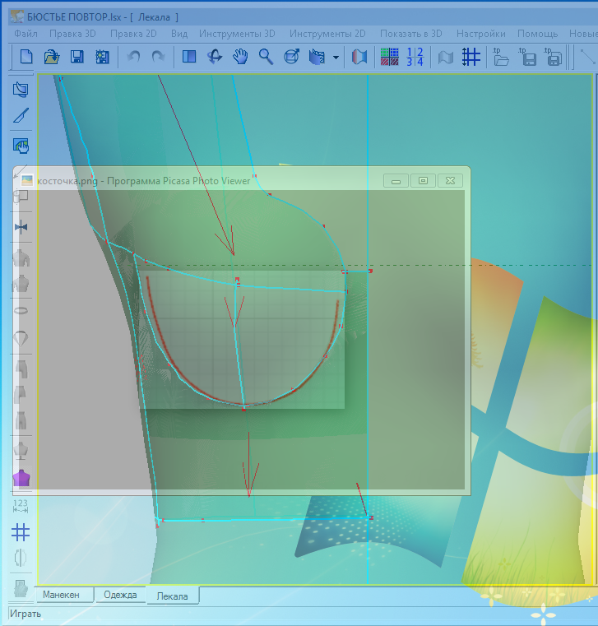Viewport: 598px width, 626px height.
Task: Click the pattern screen icon in left sidebar
Action: click(x=21, y=90)
